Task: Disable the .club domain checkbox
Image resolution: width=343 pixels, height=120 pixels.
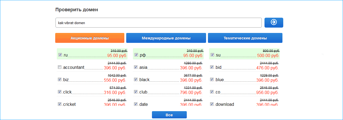Action: point(136,92)
